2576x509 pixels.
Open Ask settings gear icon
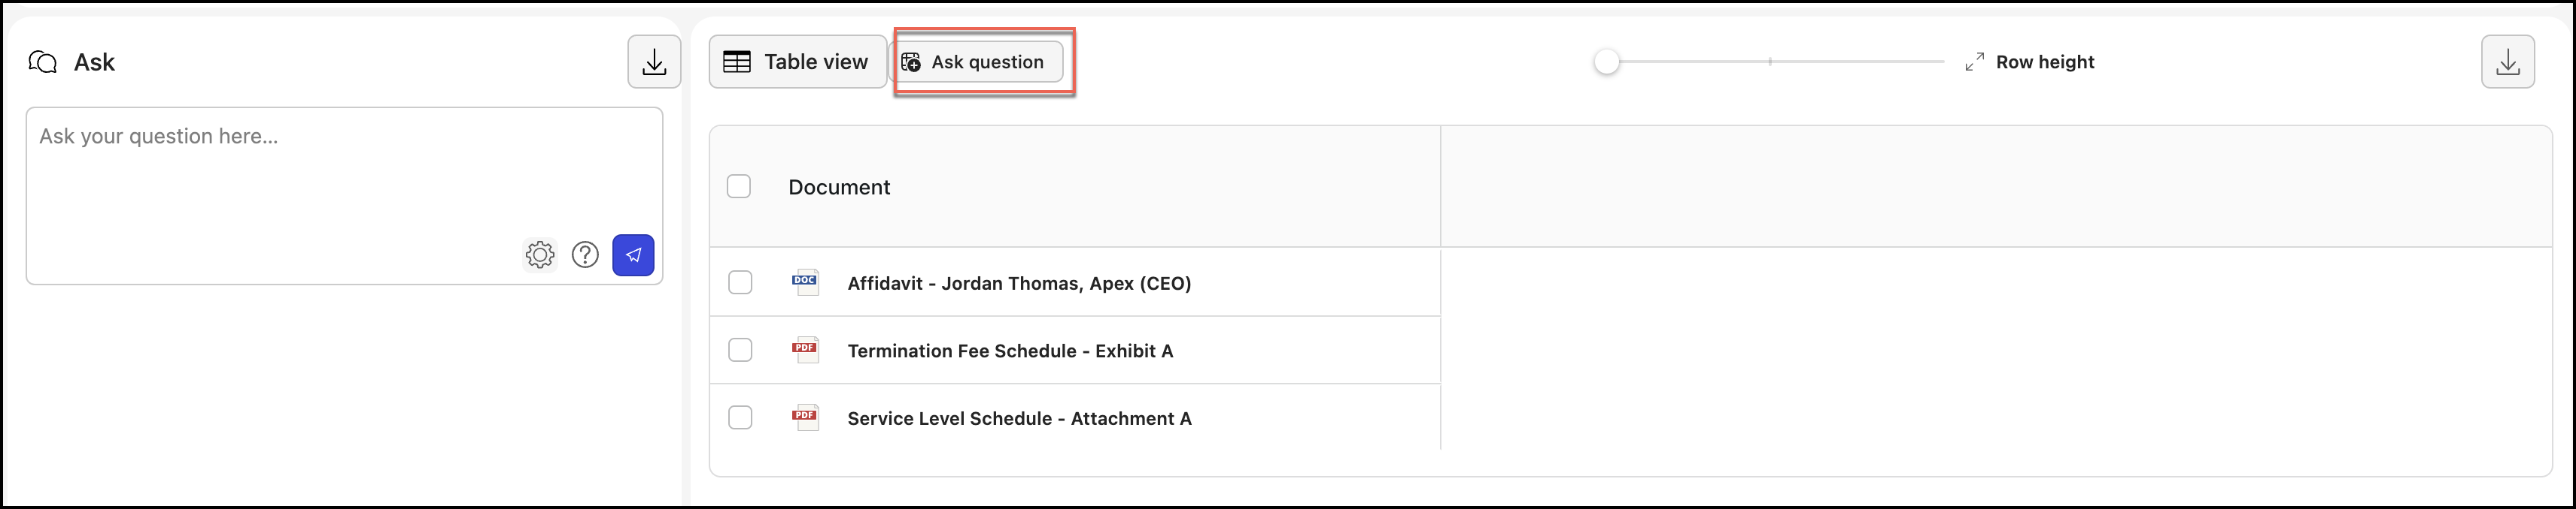tap(540, 255)
